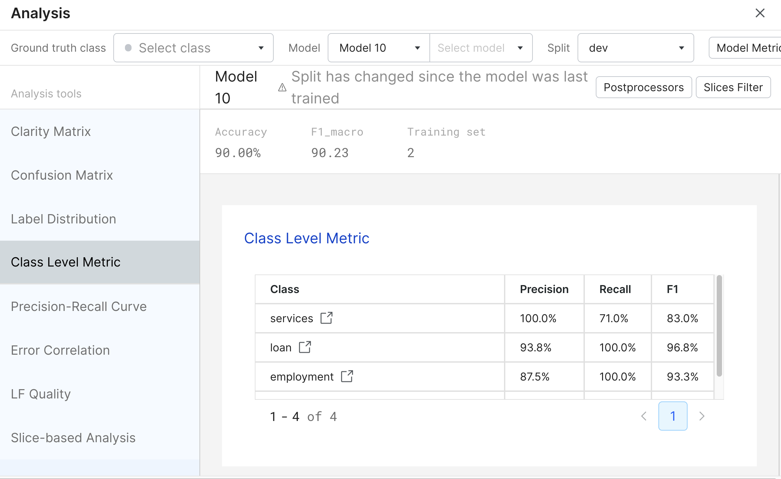Viewport: 781px width, 479px height.
Task: Select Class Level Metric analysis tool
Action: click(100, 262)
